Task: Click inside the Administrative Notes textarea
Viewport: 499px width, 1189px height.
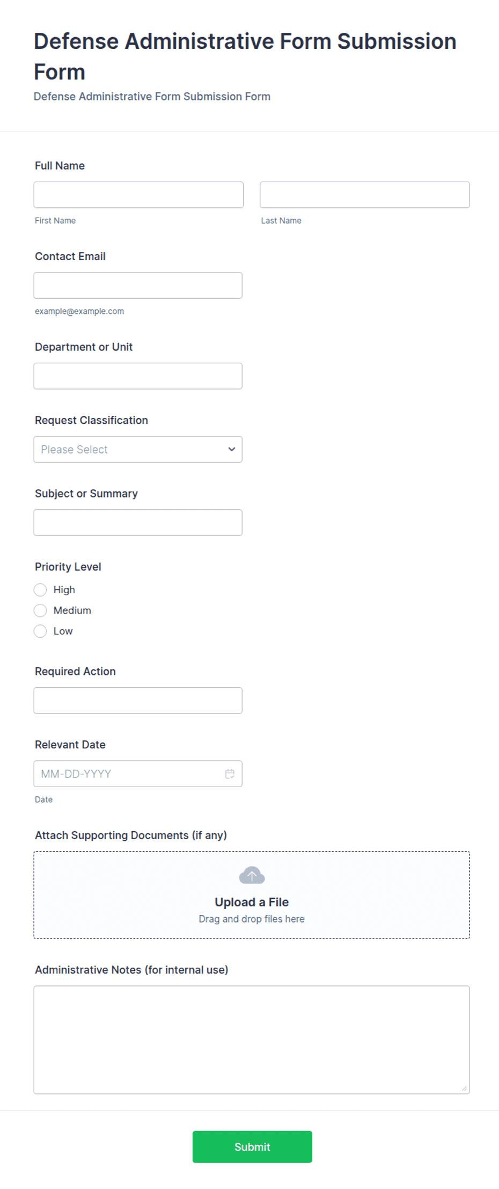Action: [252, 1040]
